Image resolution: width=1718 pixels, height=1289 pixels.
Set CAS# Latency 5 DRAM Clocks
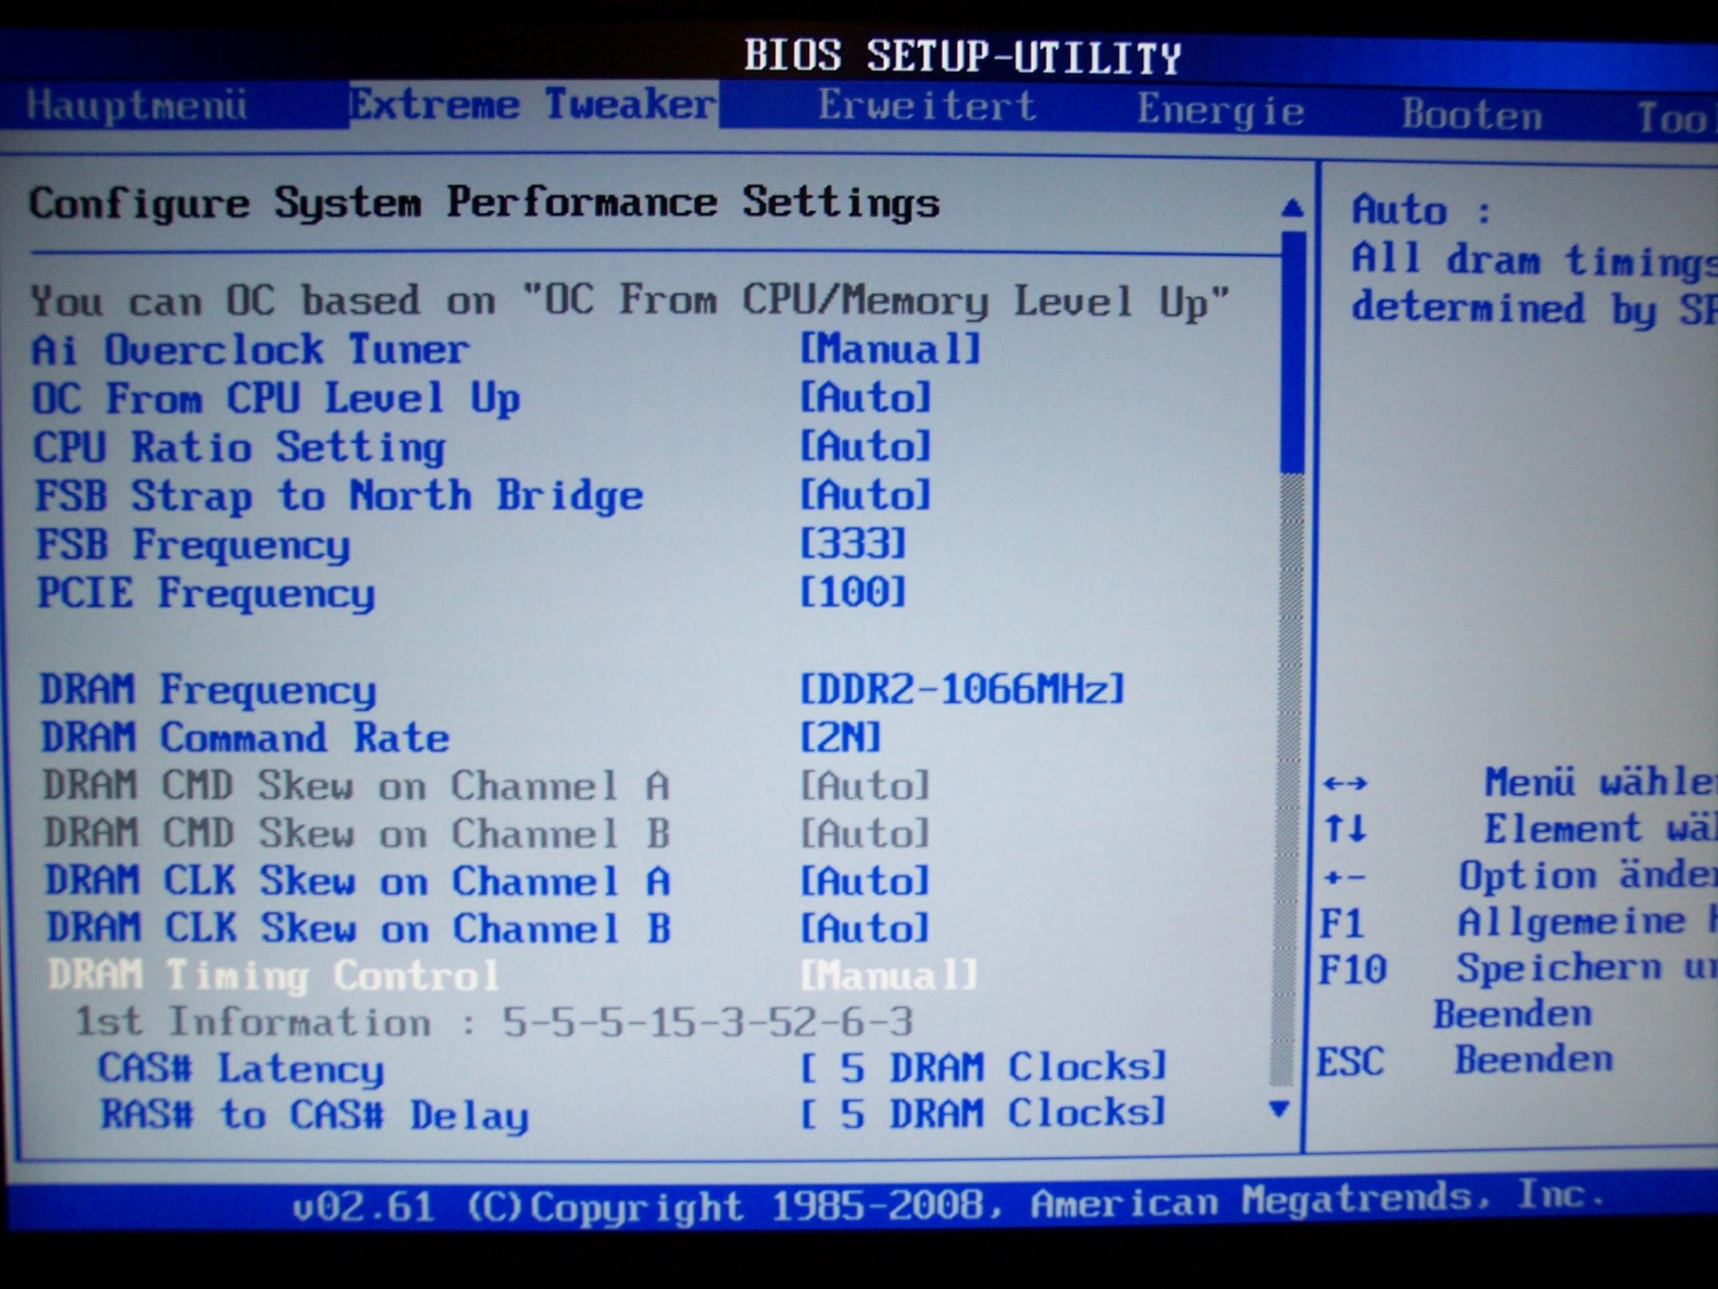984,1068
